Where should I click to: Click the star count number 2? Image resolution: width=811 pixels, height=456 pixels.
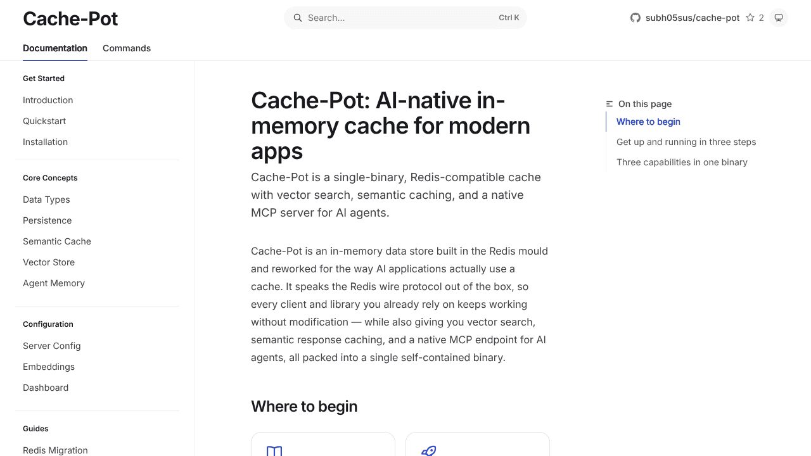click(x=761, y=18)
